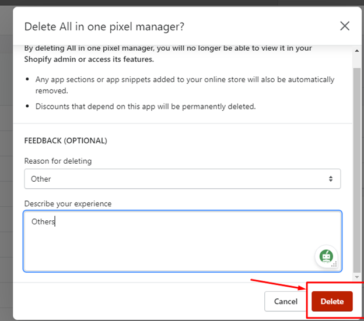The width and height of the screenshot is (364, 321).
Task: Click the textarea resize handle dots
Action: [x=334, y=264]
